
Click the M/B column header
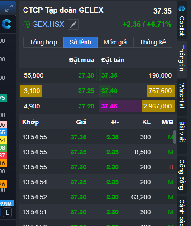click(x=167, y=122)
